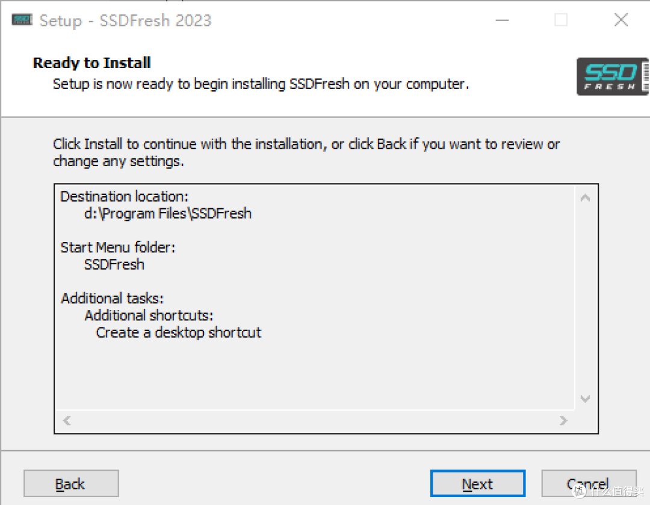
Task: Click the SSDFresh setup icon in title bar
Action: pos(22,20)
